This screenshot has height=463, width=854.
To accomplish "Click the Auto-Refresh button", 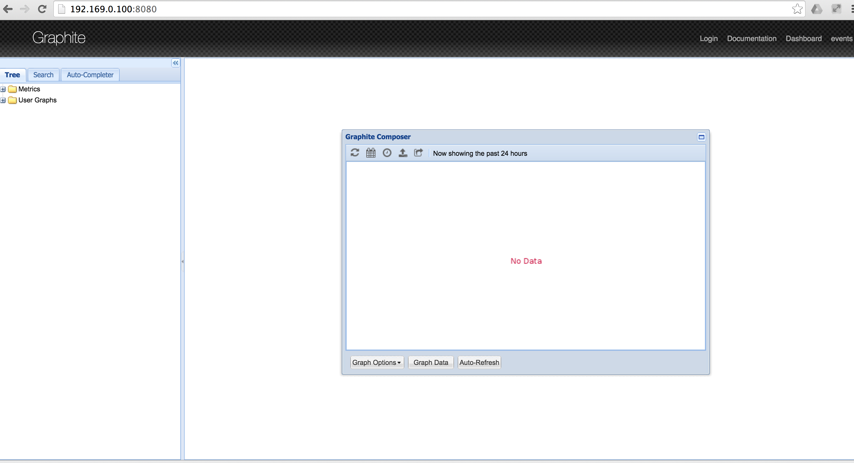I will pyautogui.click(x=479, y=362).
